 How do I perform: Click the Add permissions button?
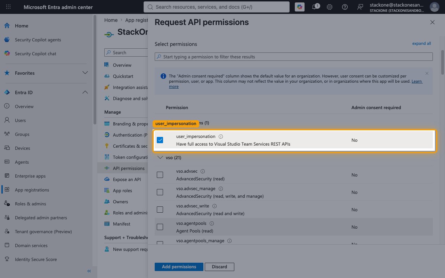point(179,267)
